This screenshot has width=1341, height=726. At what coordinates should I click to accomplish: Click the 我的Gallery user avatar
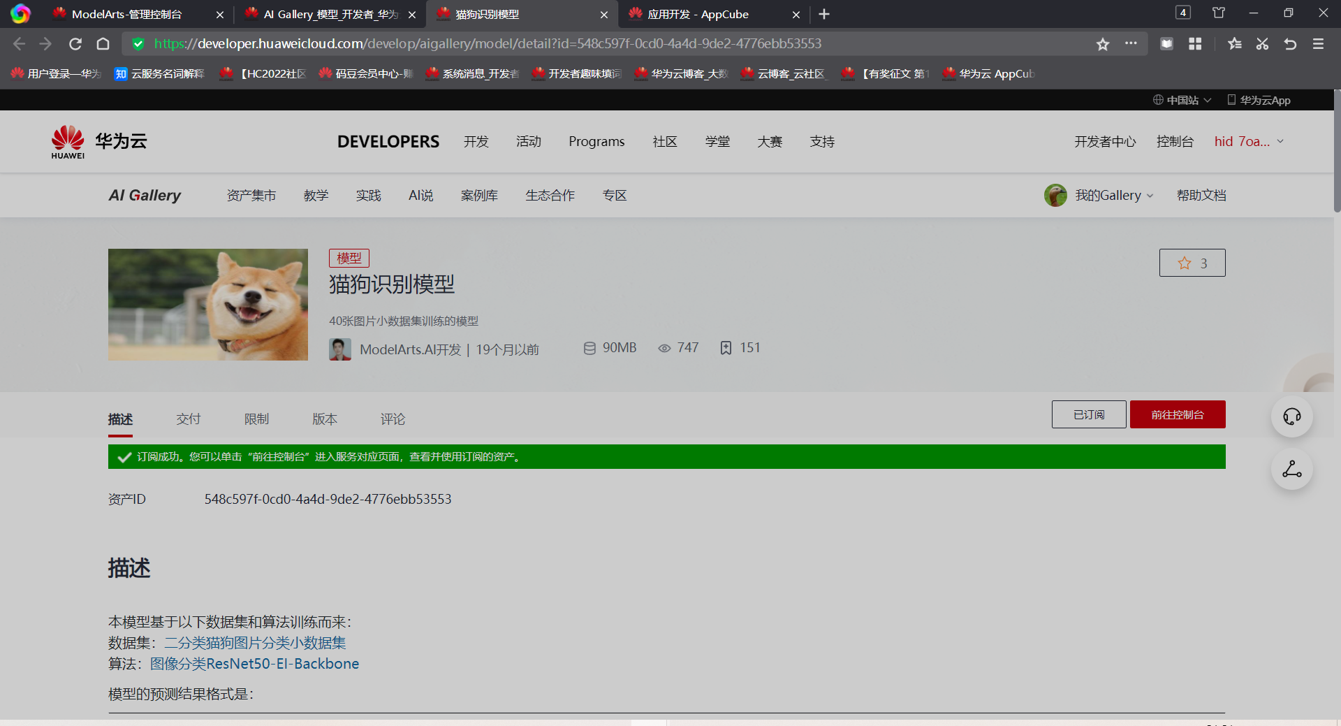pos(1055,196)
